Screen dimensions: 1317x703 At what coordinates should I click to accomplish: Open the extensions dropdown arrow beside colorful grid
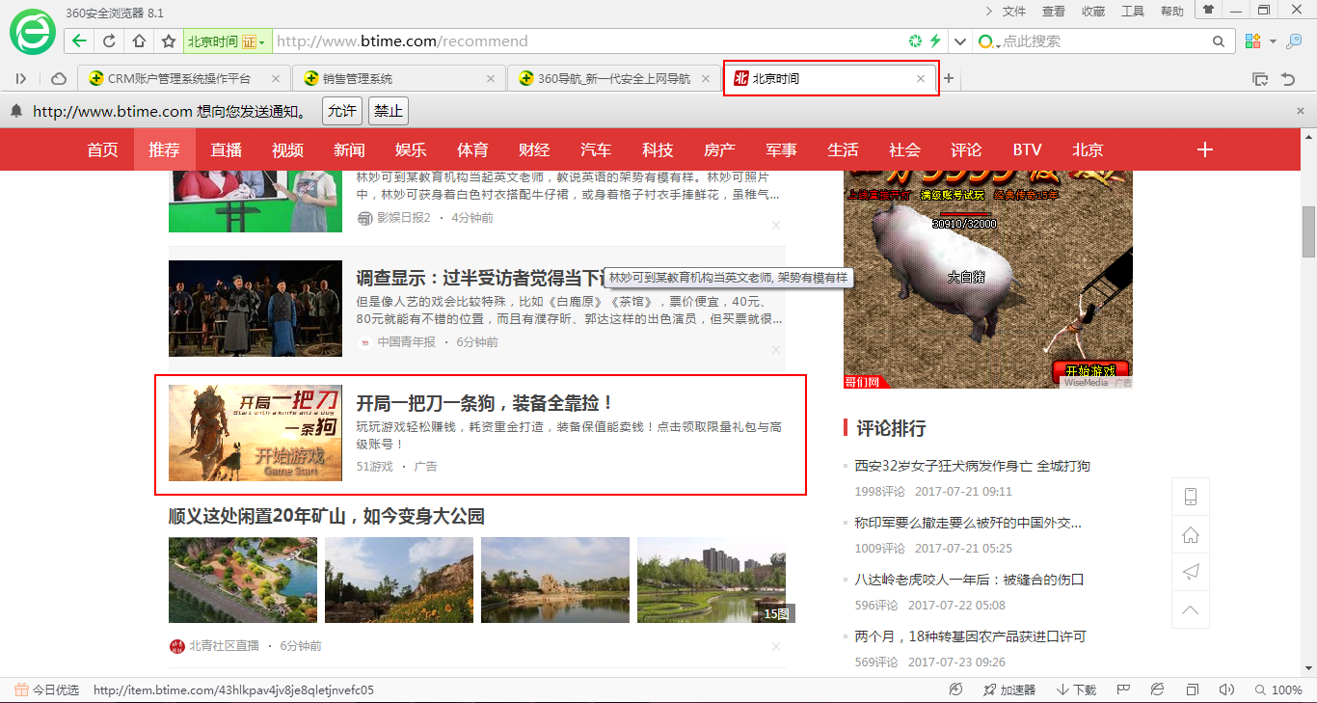(x=1273, y=41)
